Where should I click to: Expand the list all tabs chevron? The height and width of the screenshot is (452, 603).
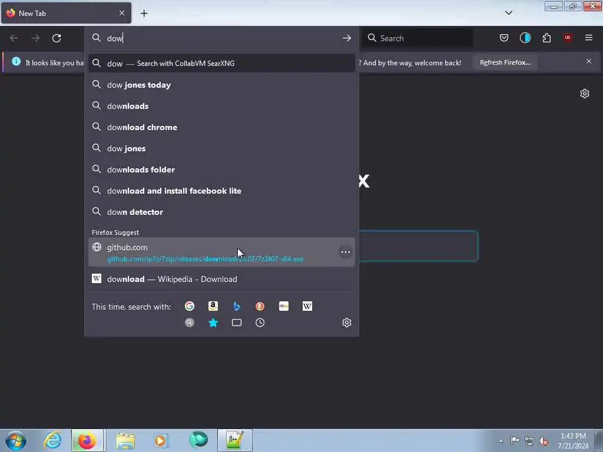click(x=508, y=13)
